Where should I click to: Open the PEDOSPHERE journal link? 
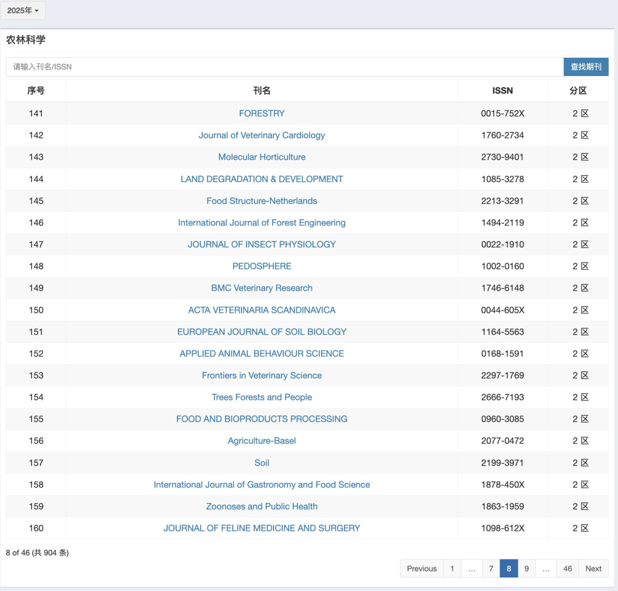point(262,266)
